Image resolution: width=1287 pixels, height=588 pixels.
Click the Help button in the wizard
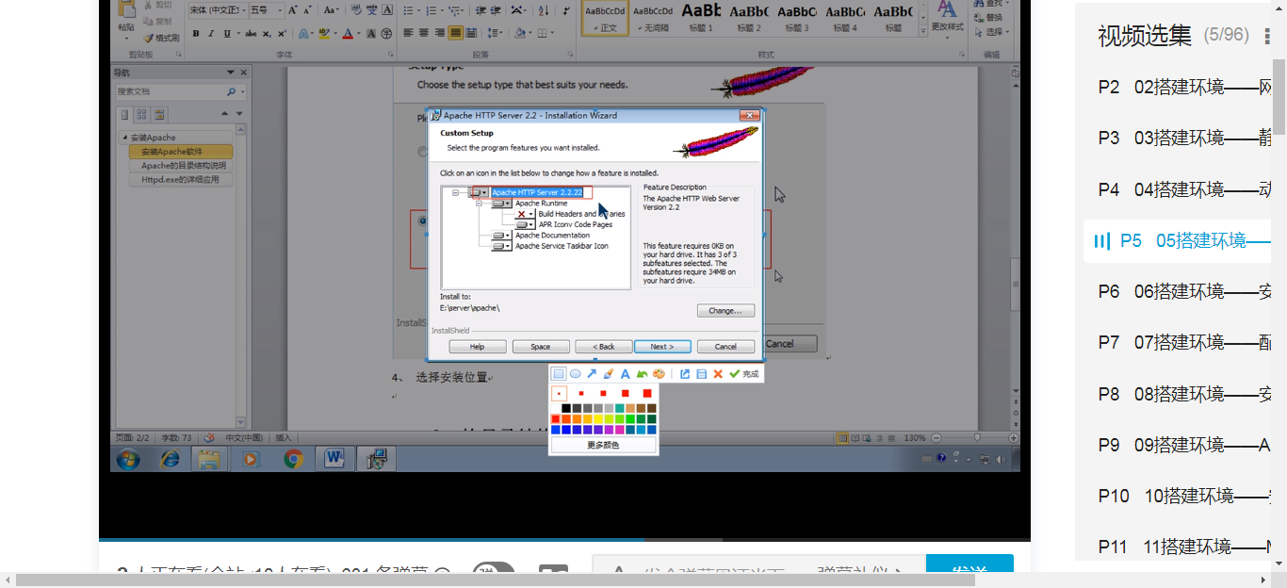point(478,347)
